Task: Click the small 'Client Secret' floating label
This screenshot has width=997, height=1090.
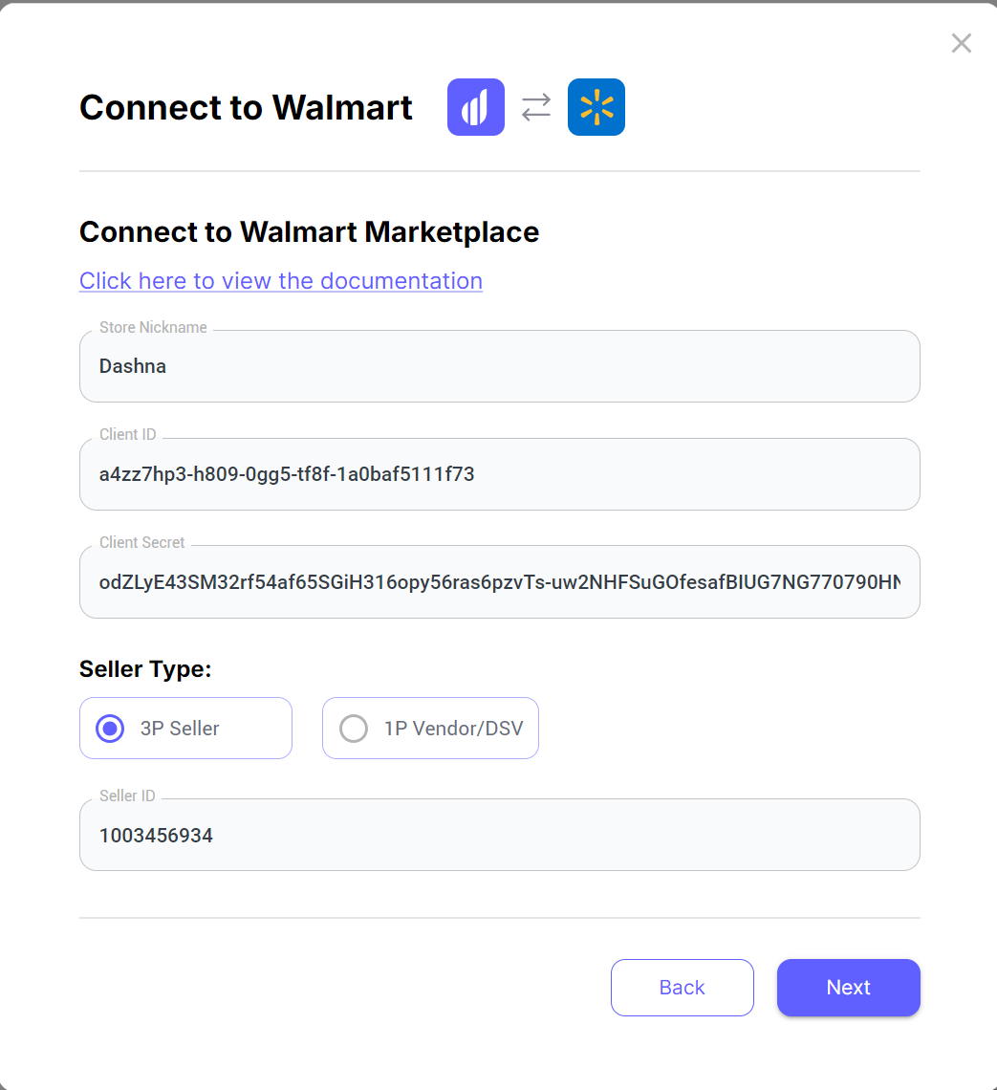Action: pyautogui.click(x=142, y=542)
